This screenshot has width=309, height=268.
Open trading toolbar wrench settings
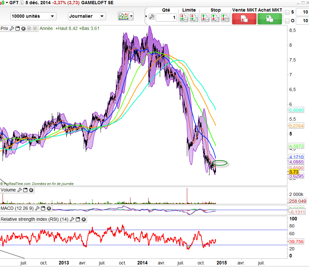pos(152,17)
